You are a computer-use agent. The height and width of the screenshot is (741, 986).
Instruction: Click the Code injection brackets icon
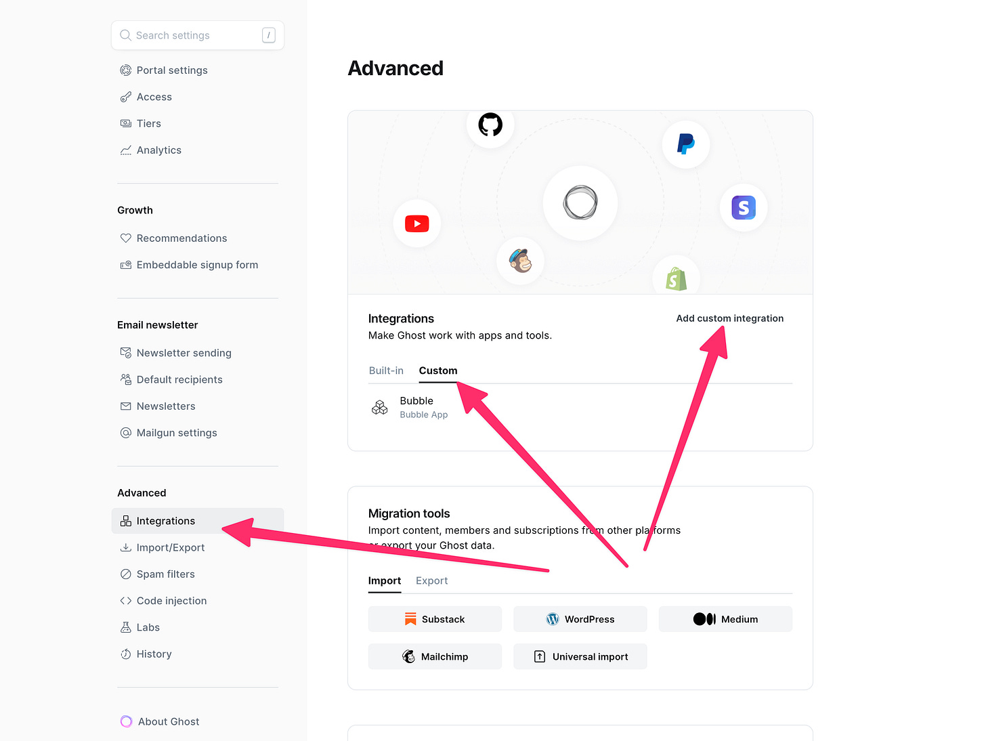coord(126,601)
